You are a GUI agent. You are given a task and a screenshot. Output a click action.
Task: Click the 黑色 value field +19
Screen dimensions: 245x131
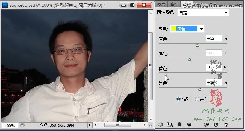point(214,82)
